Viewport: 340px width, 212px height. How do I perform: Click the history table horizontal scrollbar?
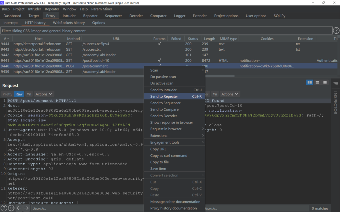(x=117, y=76)
